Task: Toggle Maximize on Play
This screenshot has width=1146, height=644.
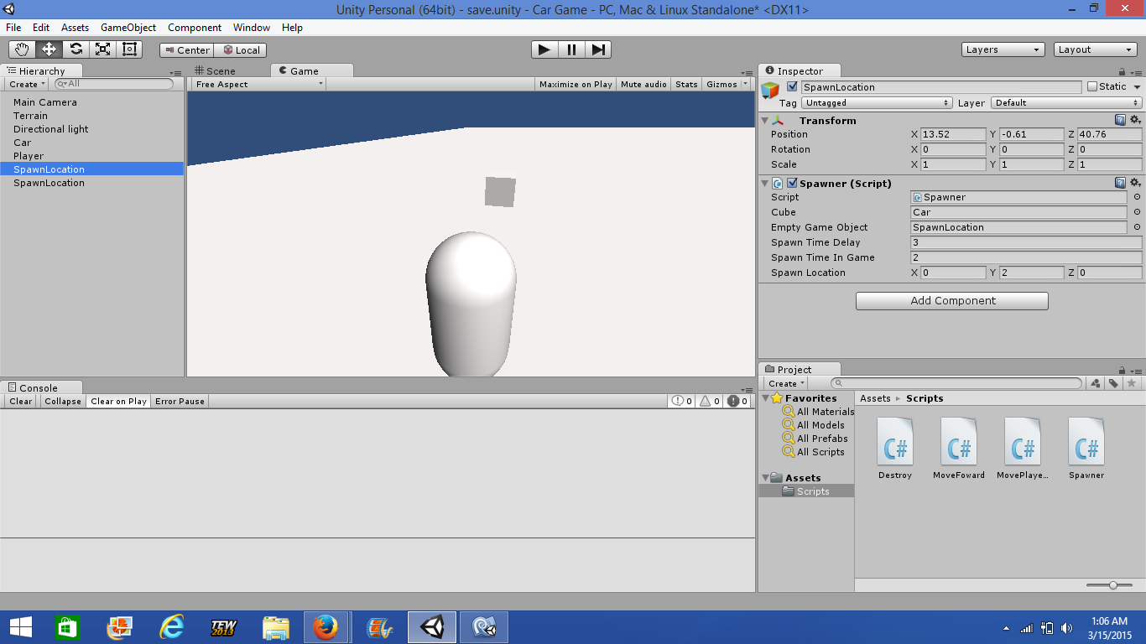Action: 576,84
